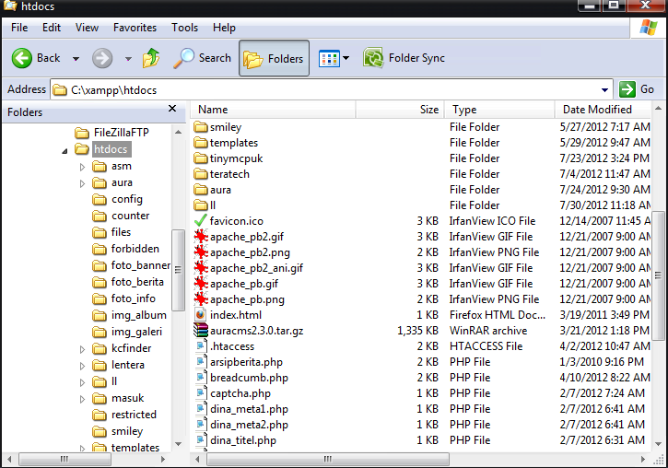The width and height of the screenshot is (668, 468).
Task: Select dina_meta1.php file name
Action: [249, 409]
